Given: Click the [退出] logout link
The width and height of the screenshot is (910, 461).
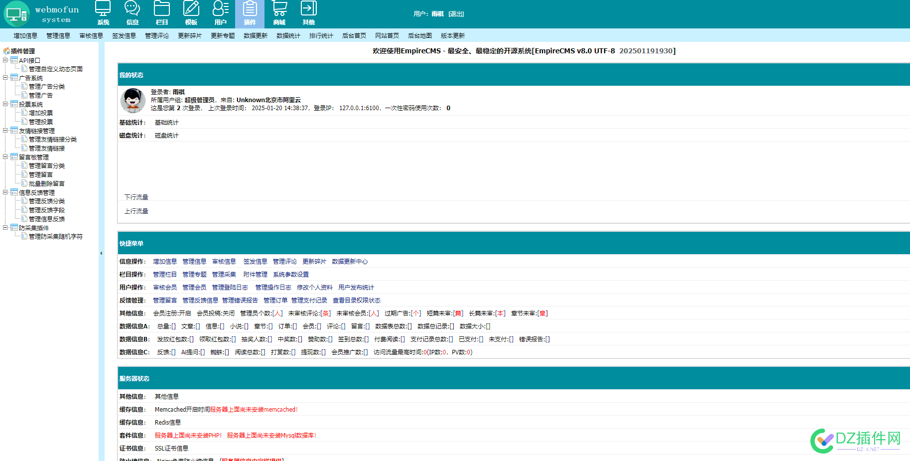Looking at the screenshot, I should point(456,14).
